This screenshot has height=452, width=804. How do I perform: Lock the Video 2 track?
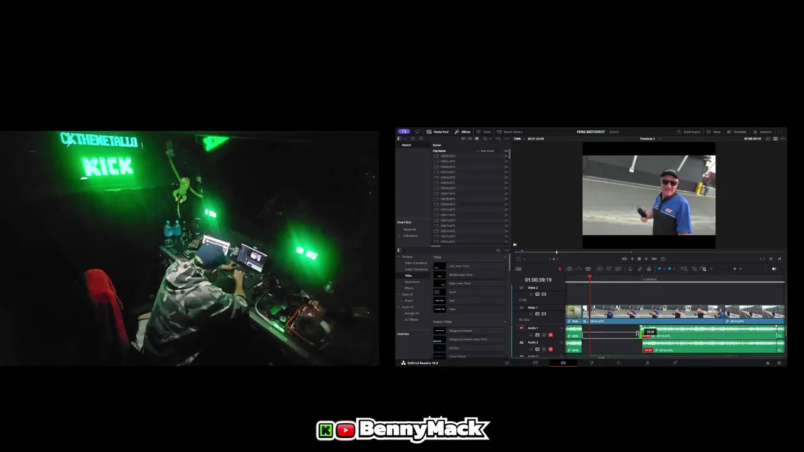pyautogui.click(x=531, y=294)
